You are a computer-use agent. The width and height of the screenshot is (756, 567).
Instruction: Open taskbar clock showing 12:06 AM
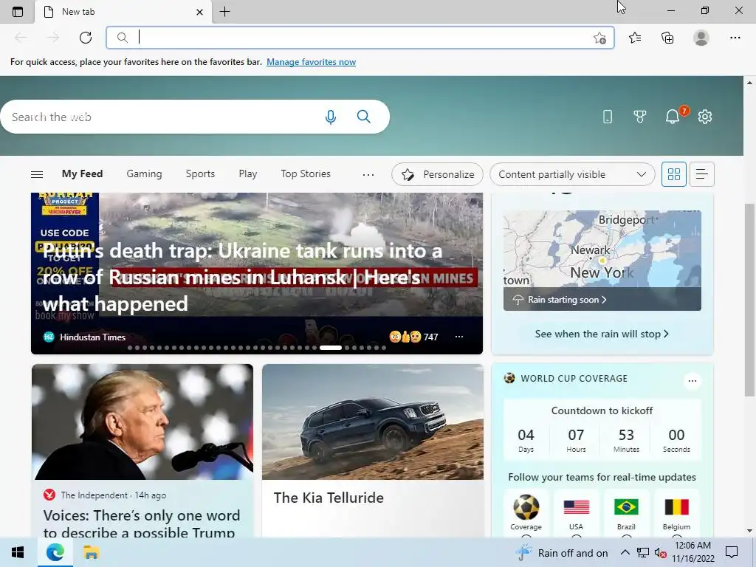click(693, 552)
